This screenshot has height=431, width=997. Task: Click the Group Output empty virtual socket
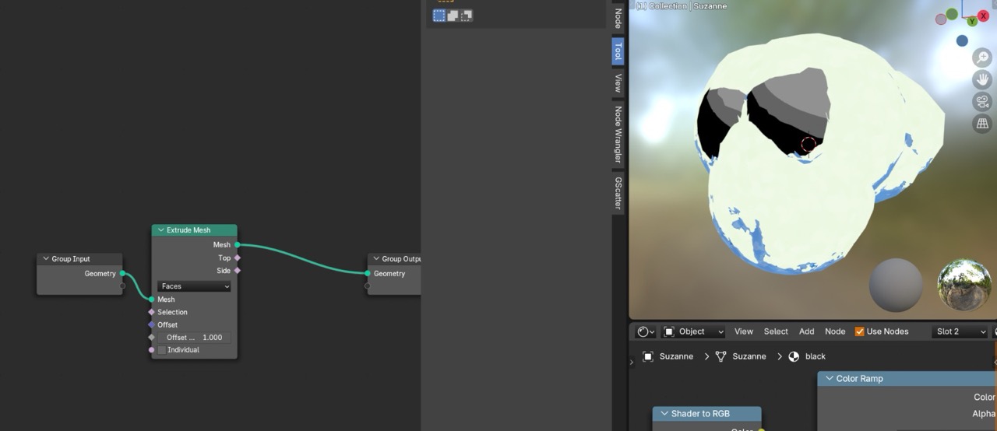368,286
